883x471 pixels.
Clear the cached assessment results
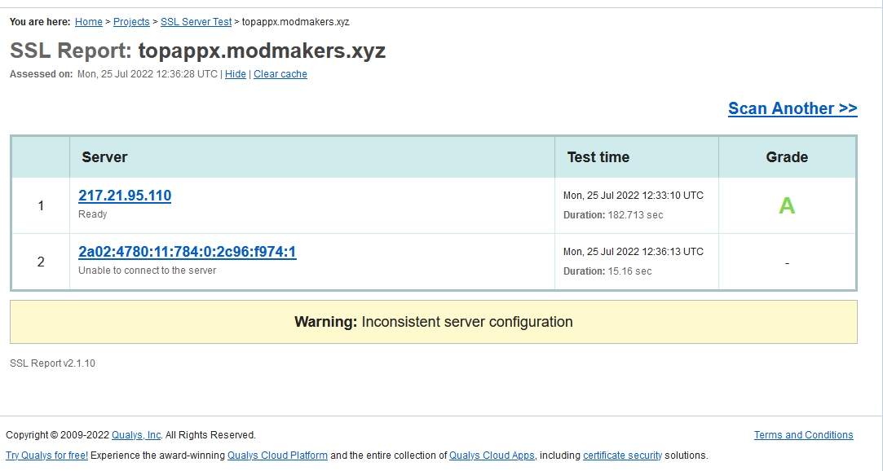[x=280, y=74]
